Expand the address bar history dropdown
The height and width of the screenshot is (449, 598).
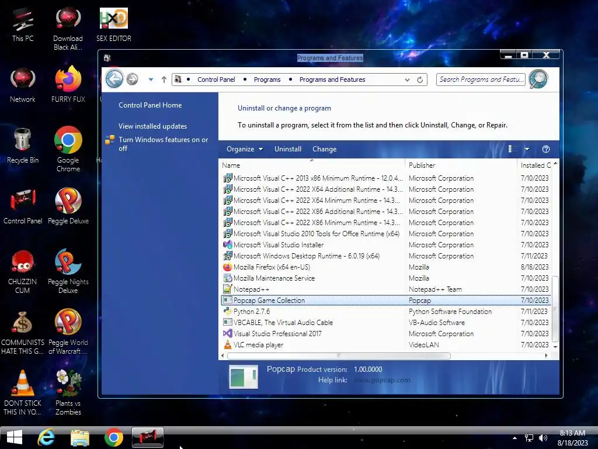point(407,80)
